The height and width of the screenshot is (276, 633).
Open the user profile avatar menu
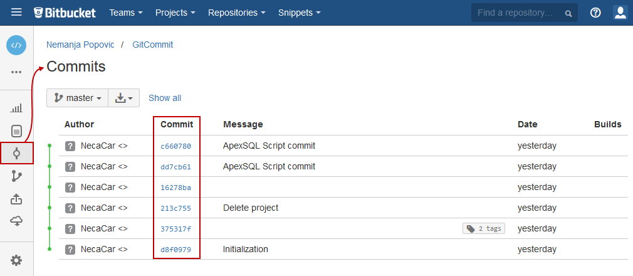pos(620,13)
